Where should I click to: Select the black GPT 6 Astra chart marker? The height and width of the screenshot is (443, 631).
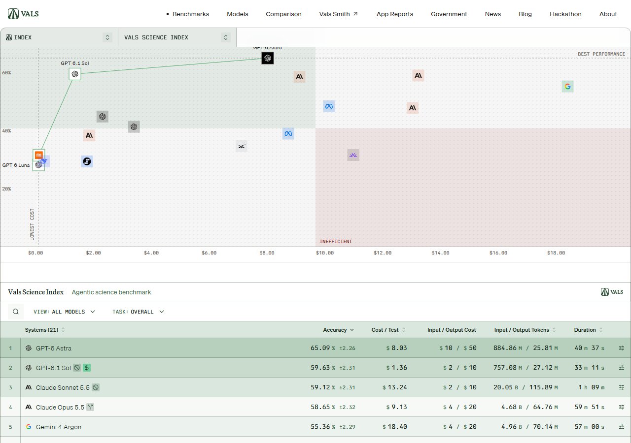[268, 58]
